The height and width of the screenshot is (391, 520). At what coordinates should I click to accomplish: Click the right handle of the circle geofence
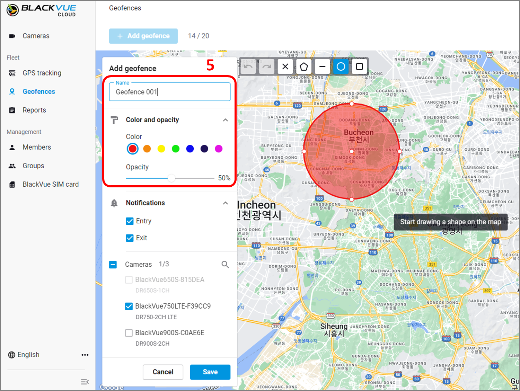tap(399, 151)
